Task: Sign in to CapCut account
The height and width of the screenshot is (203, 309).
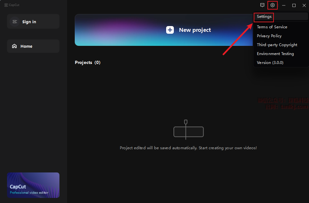Action: 33,22
